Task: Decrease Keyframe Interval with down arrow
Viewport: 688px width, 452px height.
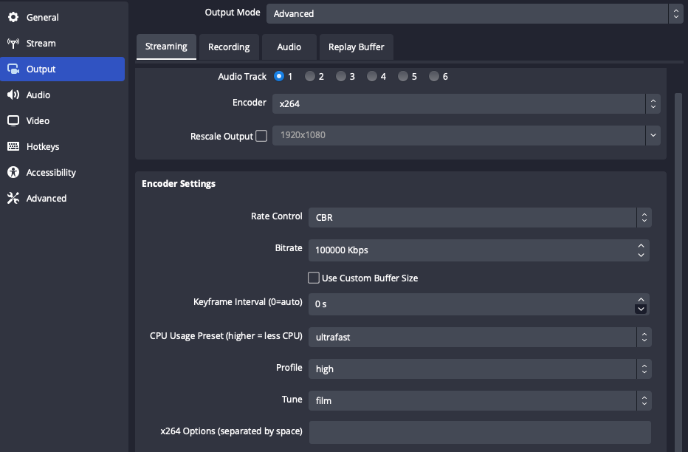Action: (641, 309)
